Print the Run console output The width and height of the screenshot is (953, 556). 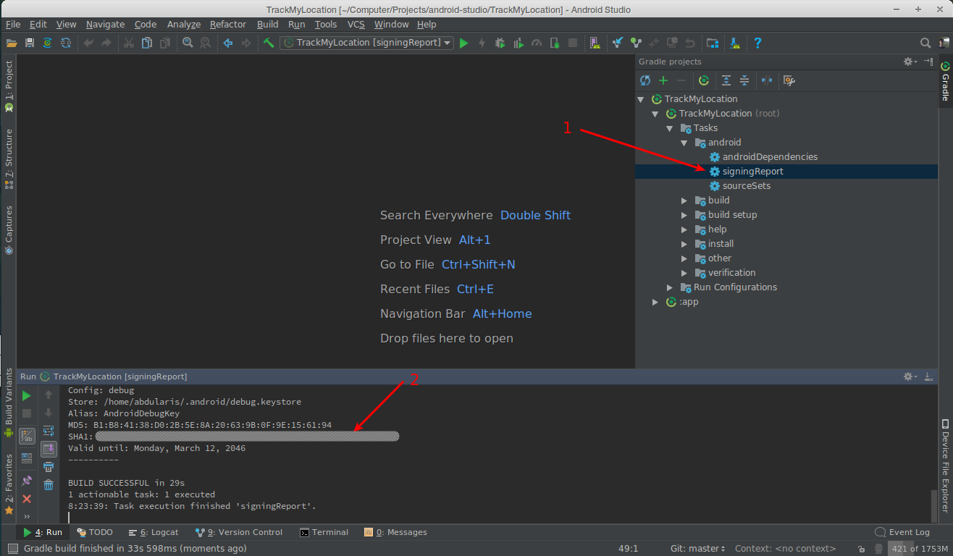click(x=49, y=467)
